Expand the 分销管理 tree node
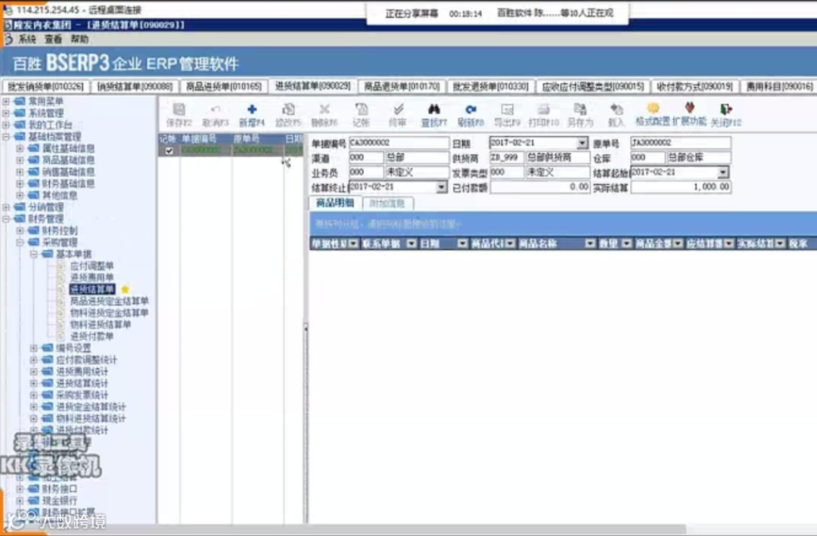 [x=6, y=207]
